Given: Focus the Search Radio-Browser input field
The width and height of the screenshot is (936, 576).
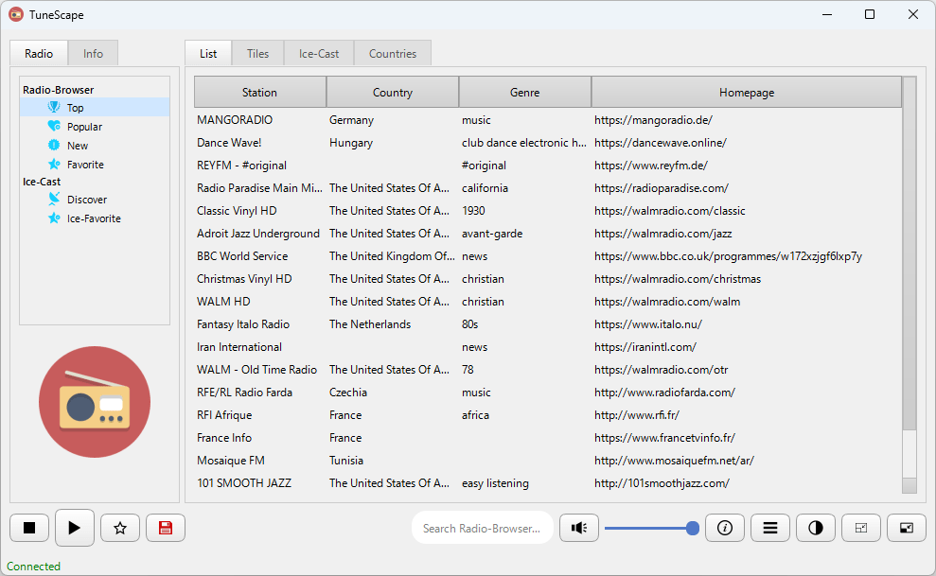Looking at the screenshot, I should coord(483,529).
